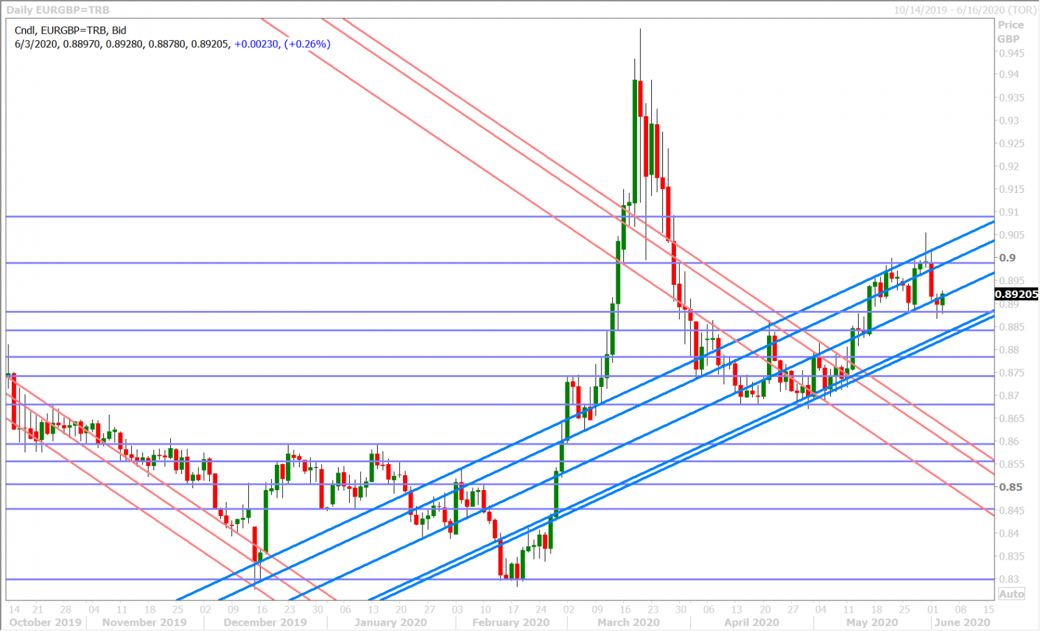This screenshot has width=1040, height=631.
Task: Click the bold 0.9 price label
Action: [1007, 258]
